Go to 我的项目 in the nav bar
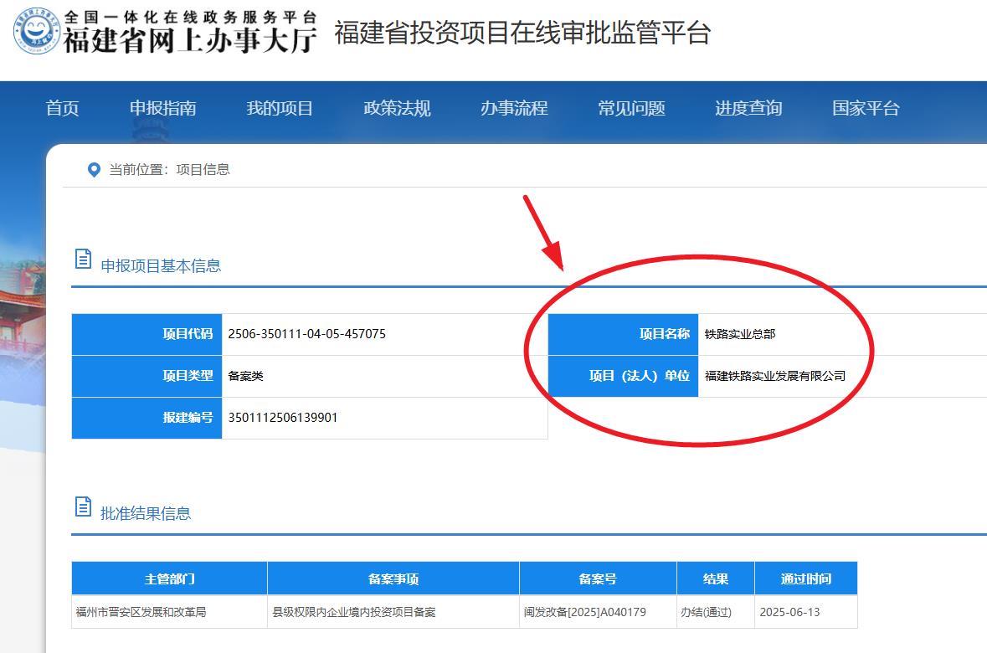987x653 pixels. click(280, 108)
